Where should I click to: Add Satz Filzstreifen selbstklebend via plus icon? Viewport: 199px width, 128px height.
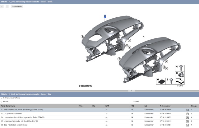point(187,125)
